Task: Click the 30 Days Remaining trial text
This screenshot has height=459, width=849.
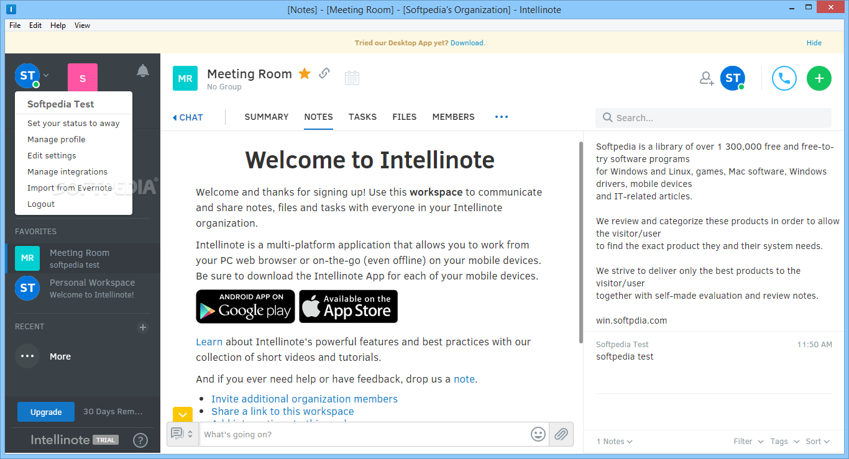Action: pyautogui.click(x=113, y=412)
